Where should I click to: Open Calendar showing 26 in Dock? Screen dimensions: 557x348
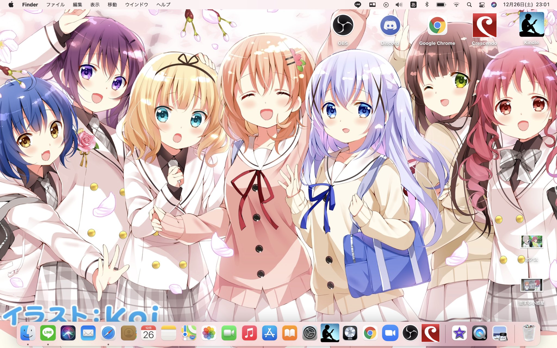148,333
